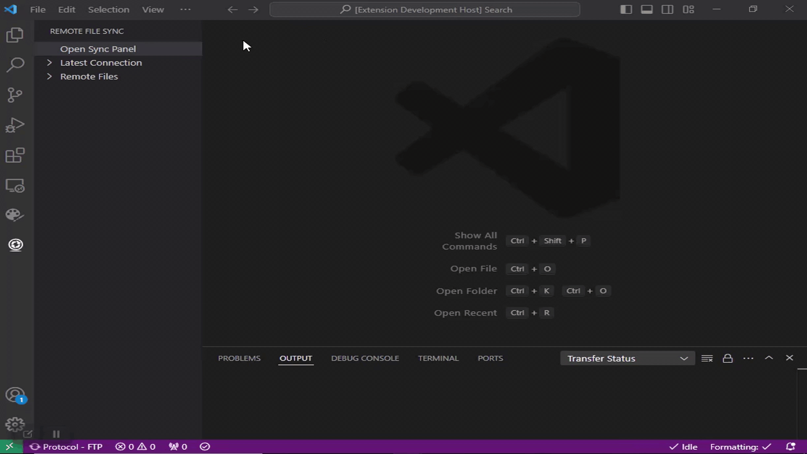
Task: Open the Remote Explorer view
Action: click(15, 186)
